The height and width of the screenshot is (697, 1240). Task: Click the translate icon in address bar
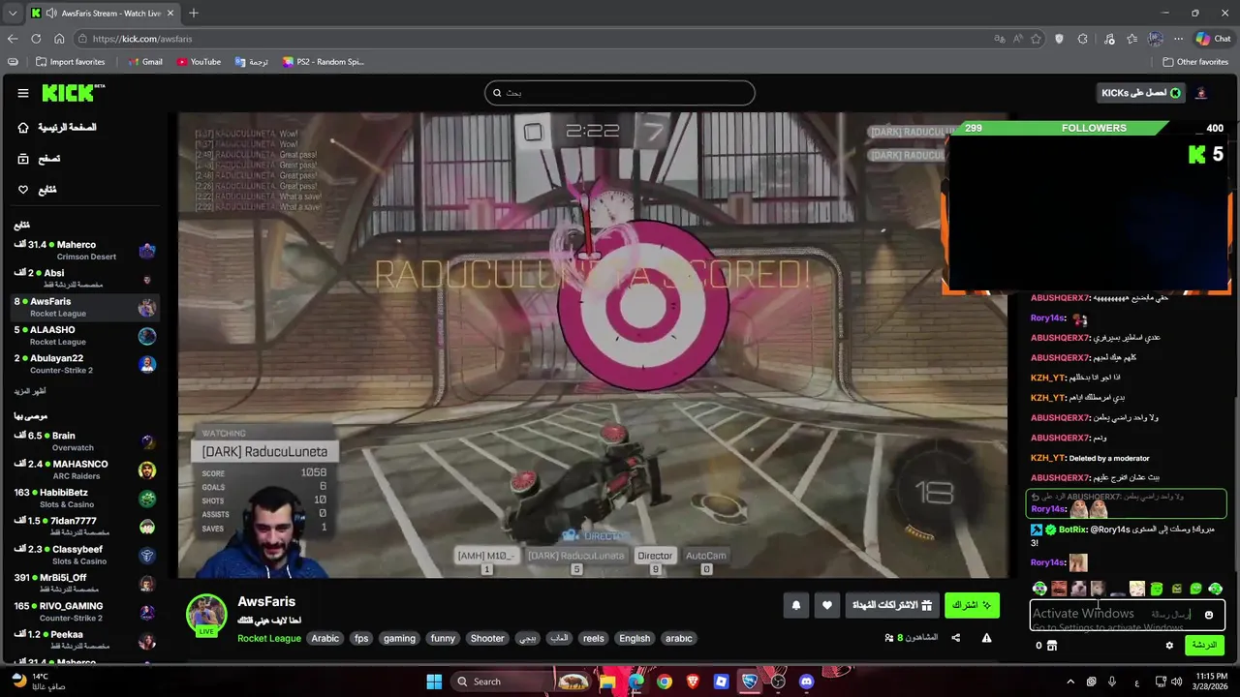click(x=1000, y=39)
